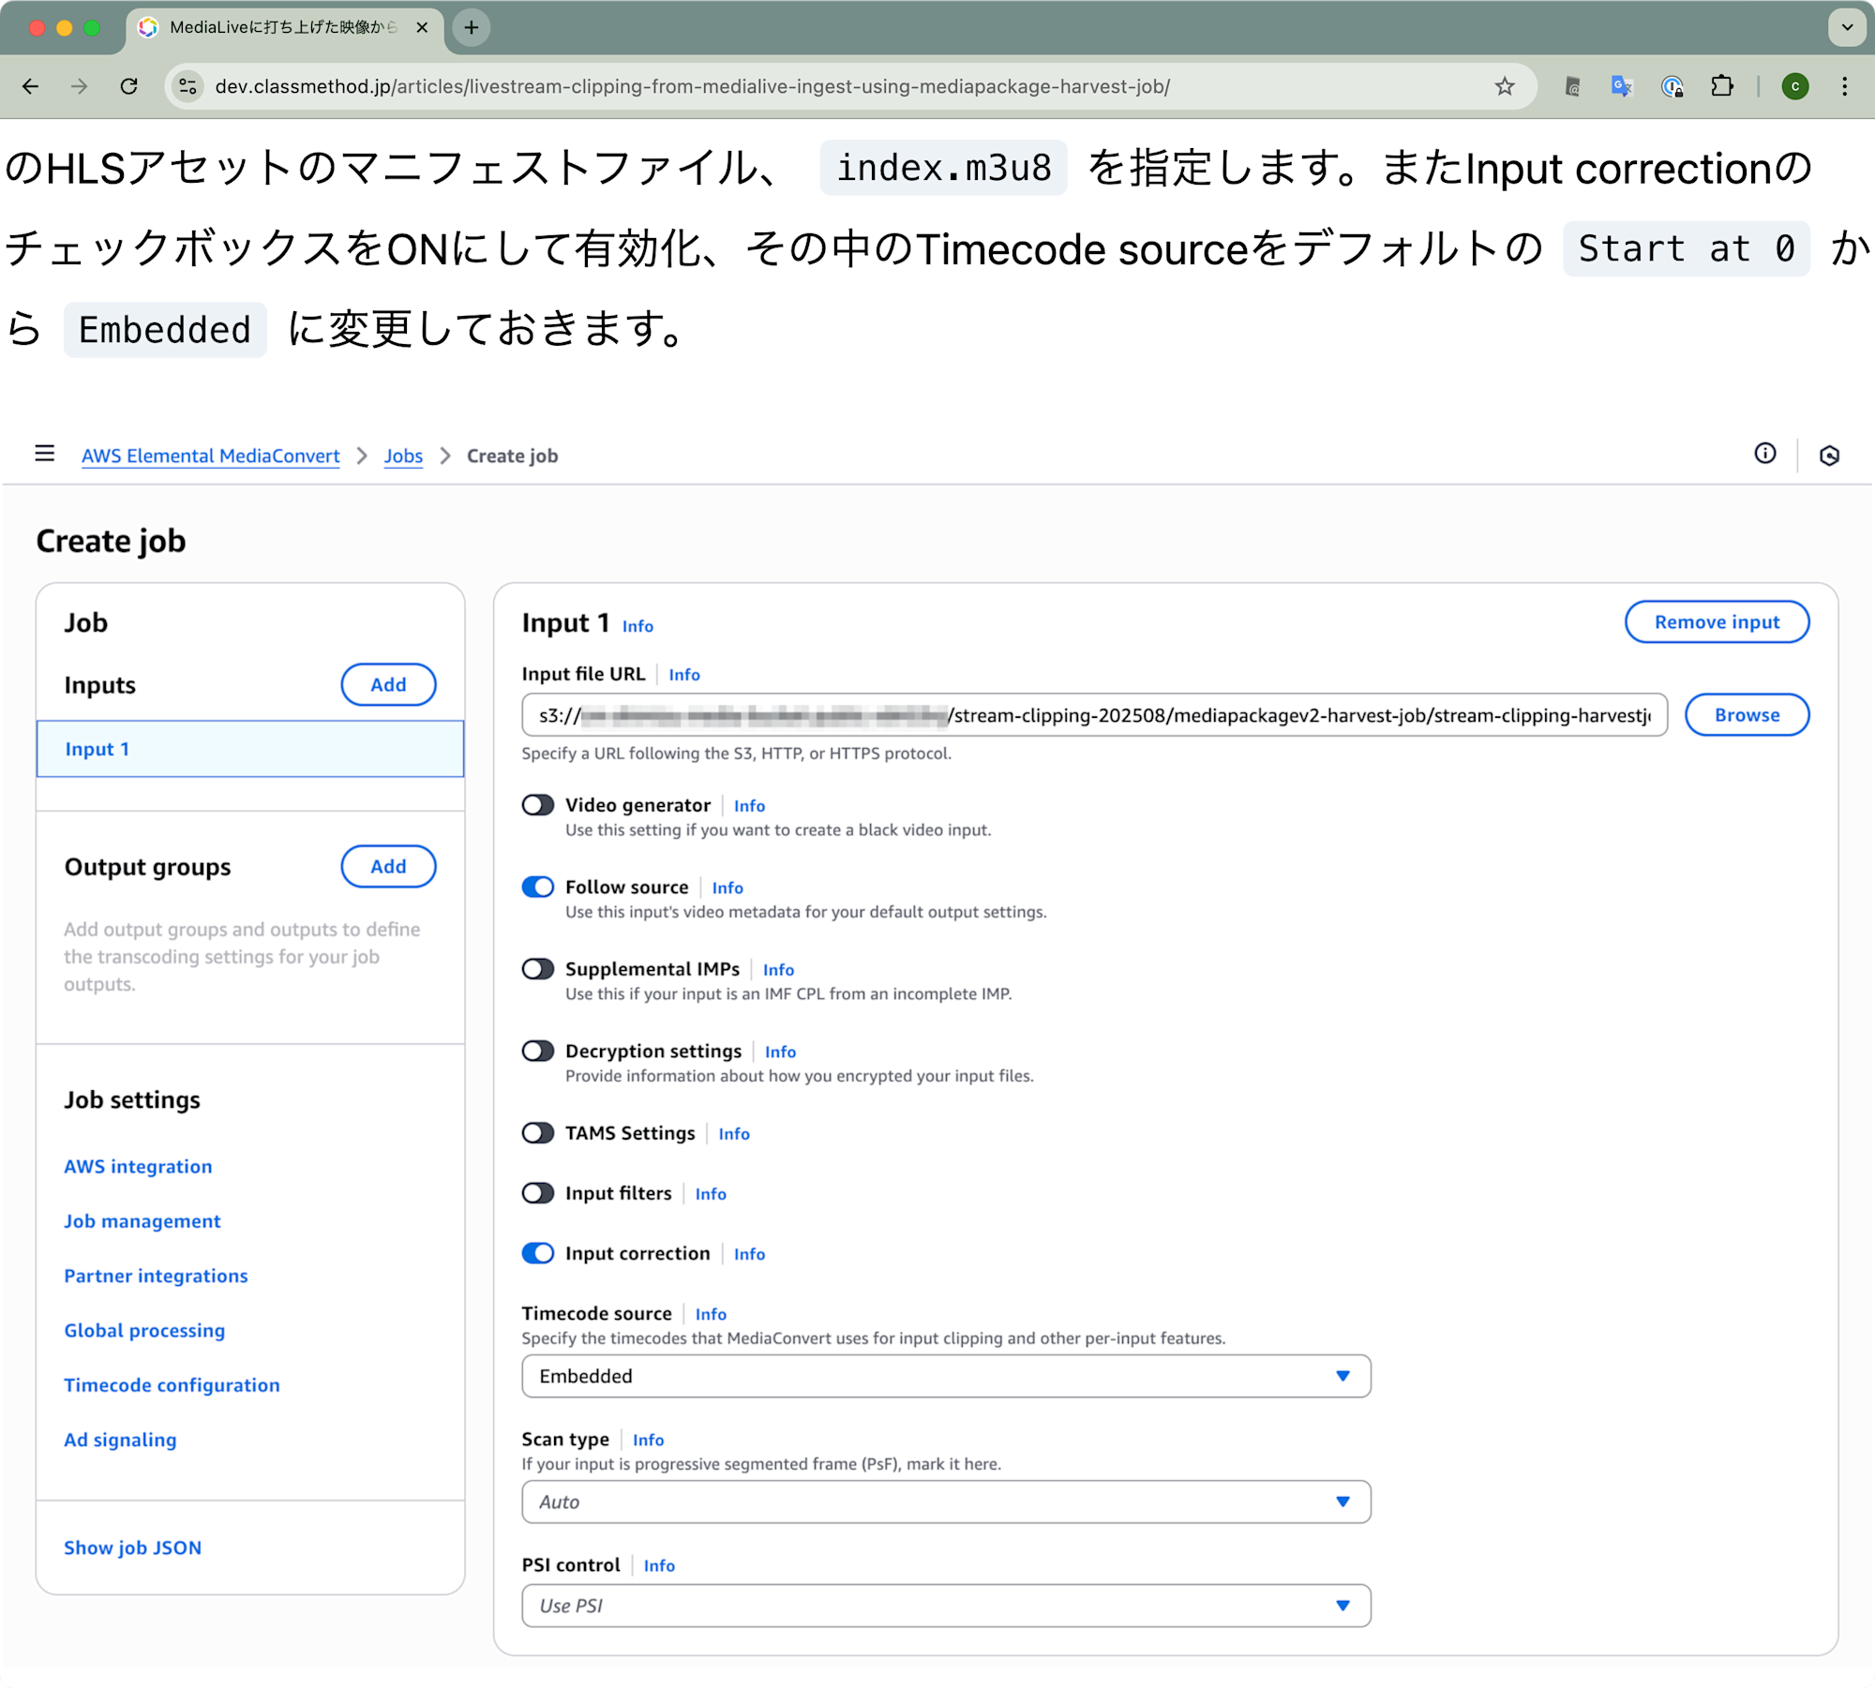The height and width of the screenshot is (1688, 1875).
Task: Open the Chrome profile avatar
Action: [x=1795, y=86]
